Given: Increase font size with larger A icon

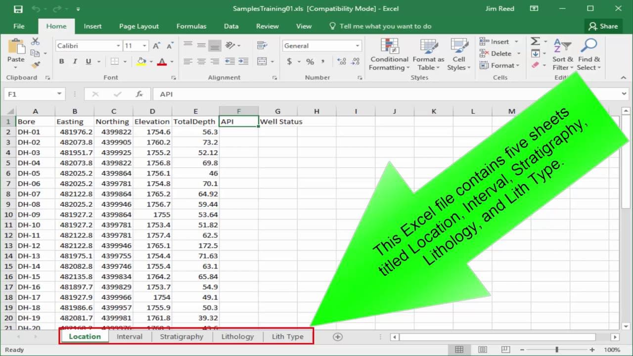Looking at the screenshot, I should (156, 45).
